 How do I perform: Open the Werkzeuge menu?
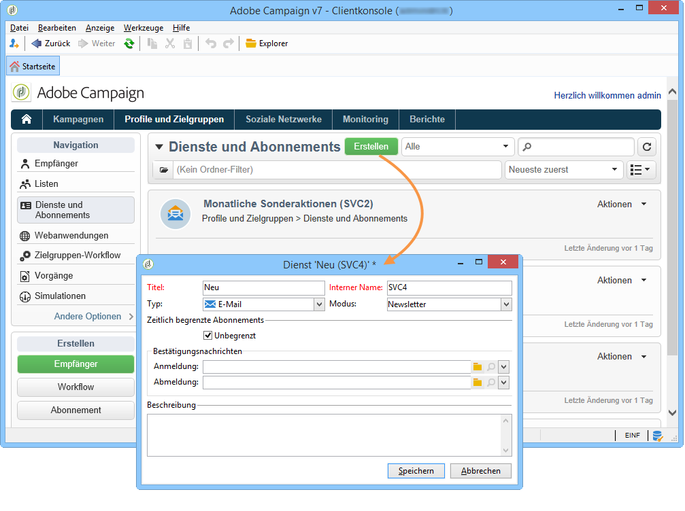click(x=144, y=28)
